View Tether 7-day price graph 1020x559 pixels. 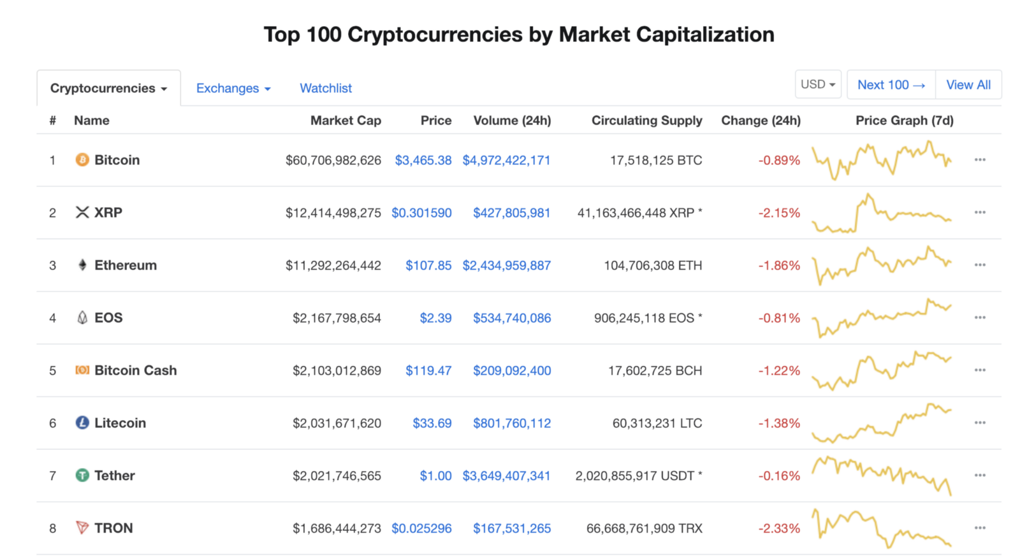(882, 476)
